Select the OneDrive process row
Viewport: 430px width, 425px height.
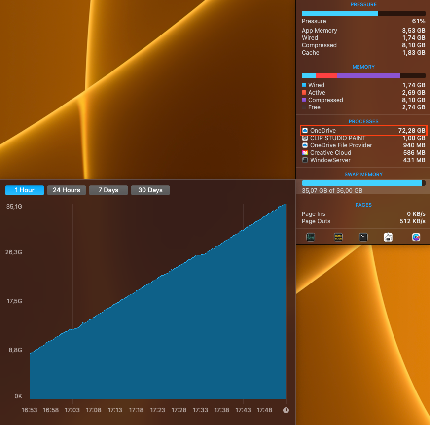point(363,131)
